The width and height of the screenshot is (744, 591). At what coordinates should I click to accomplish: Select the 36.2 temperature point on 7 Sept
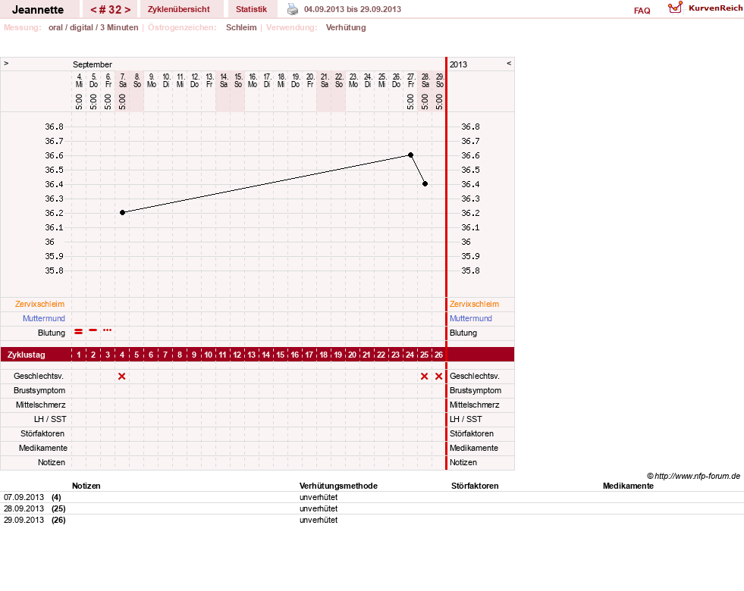point(122,213)
